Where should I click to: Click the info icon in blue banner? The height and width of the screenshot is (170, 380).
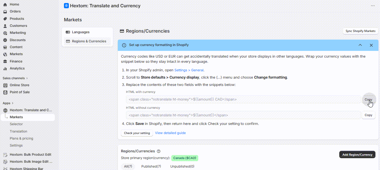124,45
